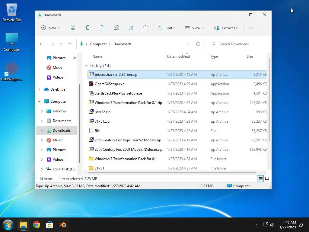Show hidden tray icons arrow

pyautogui.click(x=257, y=225)
